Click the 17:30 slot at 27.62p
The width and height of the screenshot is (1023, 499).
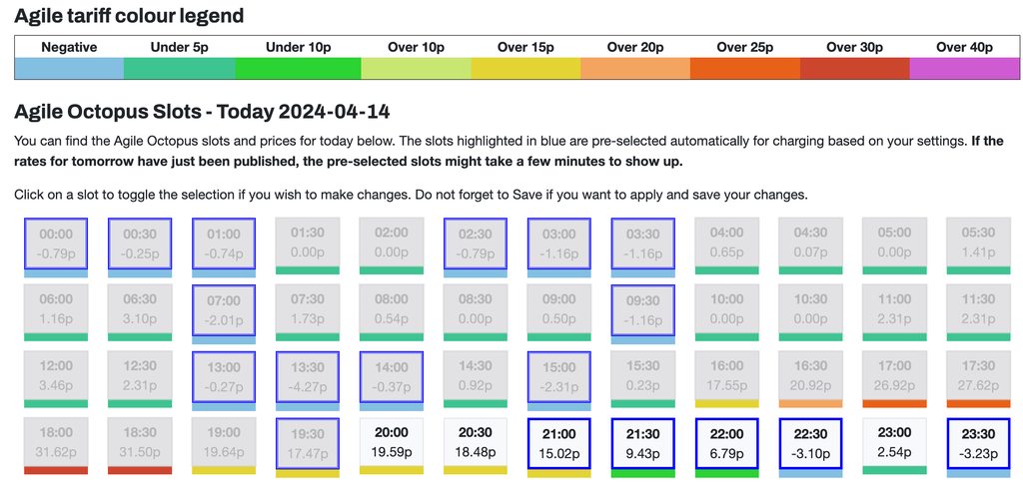coord(978,376)
